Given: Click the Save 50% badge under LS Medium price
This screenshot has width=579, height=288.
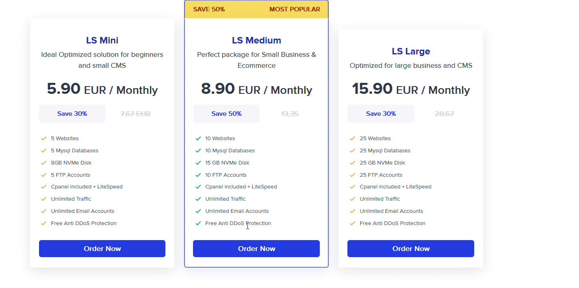Looking at the screenshot, I should (x=226, y=114).
